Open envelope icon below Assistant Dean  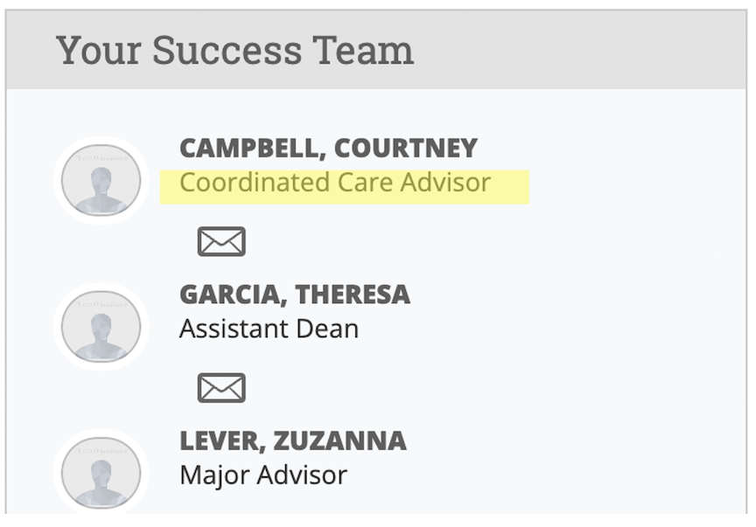(221, 388)
